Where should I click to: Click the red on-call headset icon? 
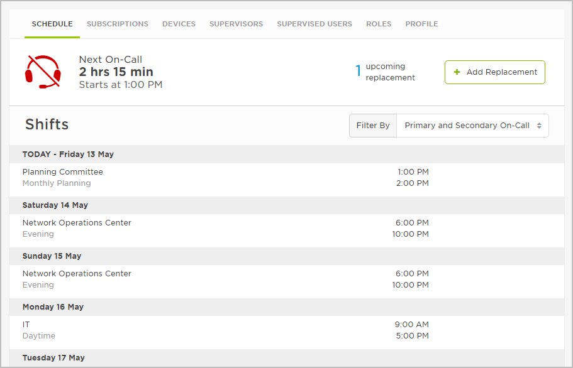coord(43,72)
